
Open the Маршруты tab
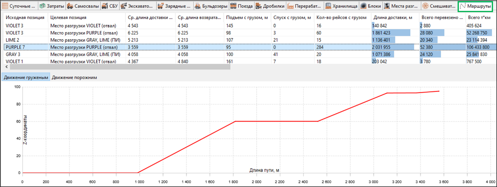tap(476, 6)
